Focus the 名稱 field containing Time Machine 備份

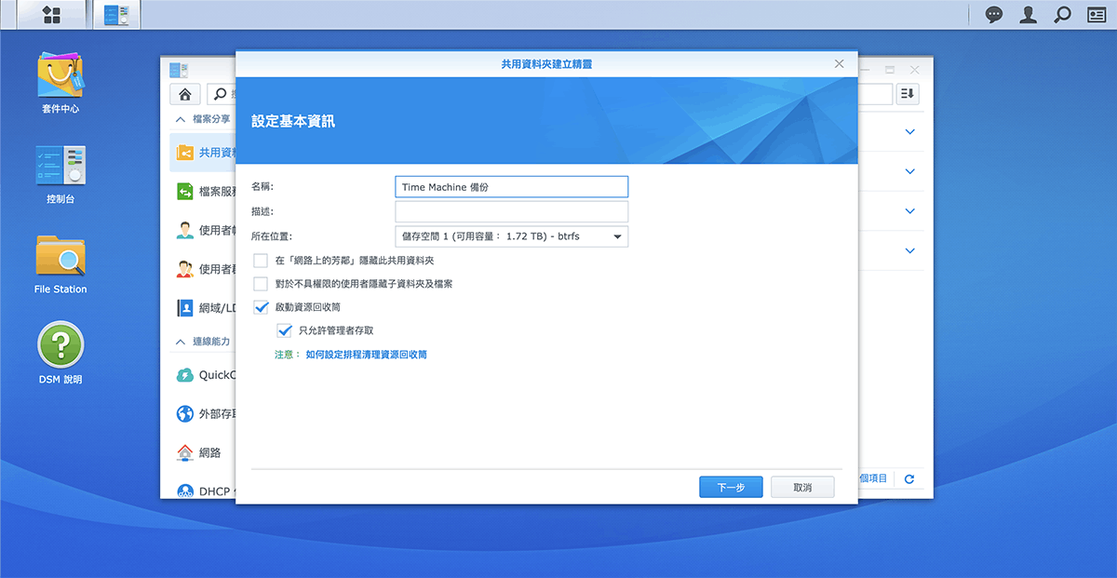(512, 187)
